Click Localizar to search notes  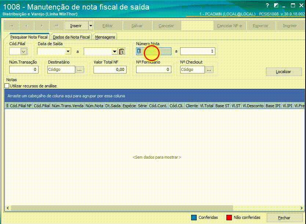(284, 72)
